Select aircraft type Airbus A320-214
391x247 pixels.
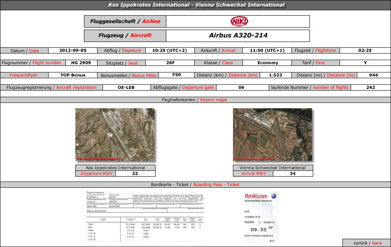point(238,36)
